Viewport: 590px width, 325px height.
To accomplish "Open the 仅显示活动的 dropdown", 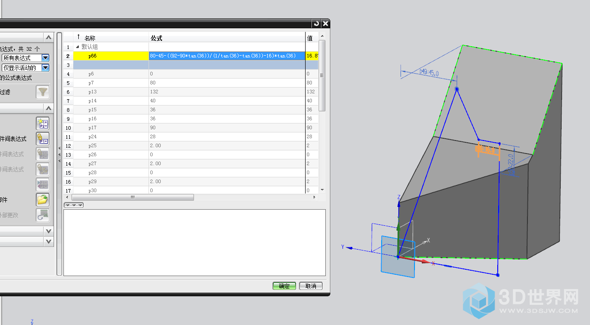I will point(45,68).
